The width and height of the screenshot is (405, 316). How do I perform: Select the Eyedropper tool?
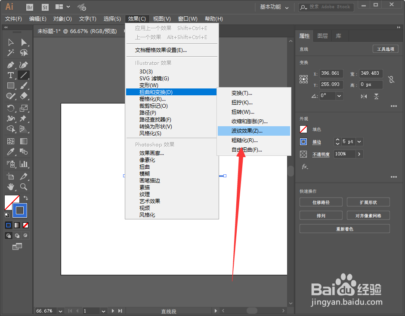[x=11, y=152]
